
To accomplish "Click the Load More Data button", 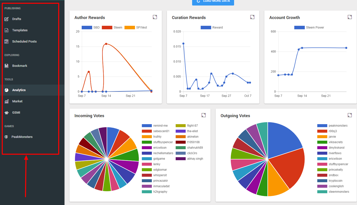I will pos(213,1).
